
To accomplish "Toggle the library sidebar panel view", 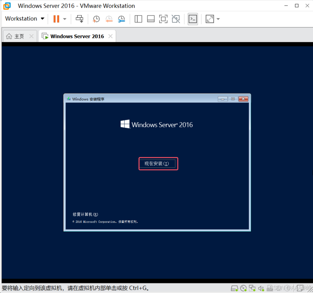I will (138, 19).
